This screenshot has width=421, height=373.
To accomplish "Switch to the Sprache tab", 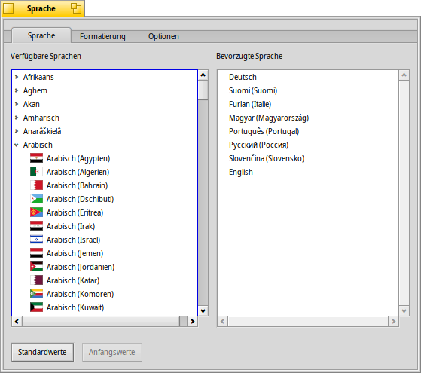I will tap(41, 35).
